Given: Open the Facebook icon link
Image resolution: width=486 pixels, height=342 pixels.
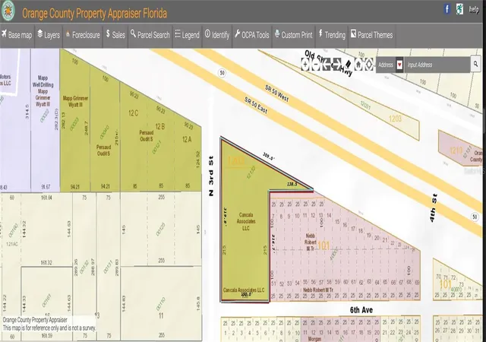Looking at the screenshot, I should point(447,9).
